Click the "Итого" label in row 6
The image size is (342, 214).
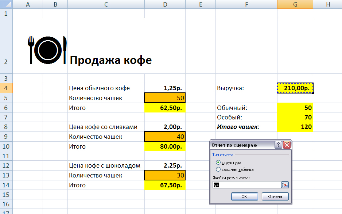pos(106,108)
